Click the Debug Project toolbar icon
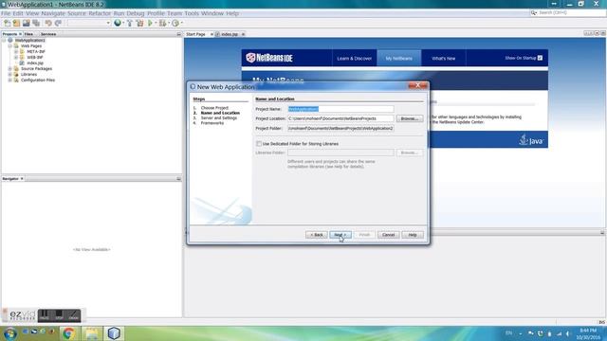Viewport: 607px width, 341px height. (162, 23)
